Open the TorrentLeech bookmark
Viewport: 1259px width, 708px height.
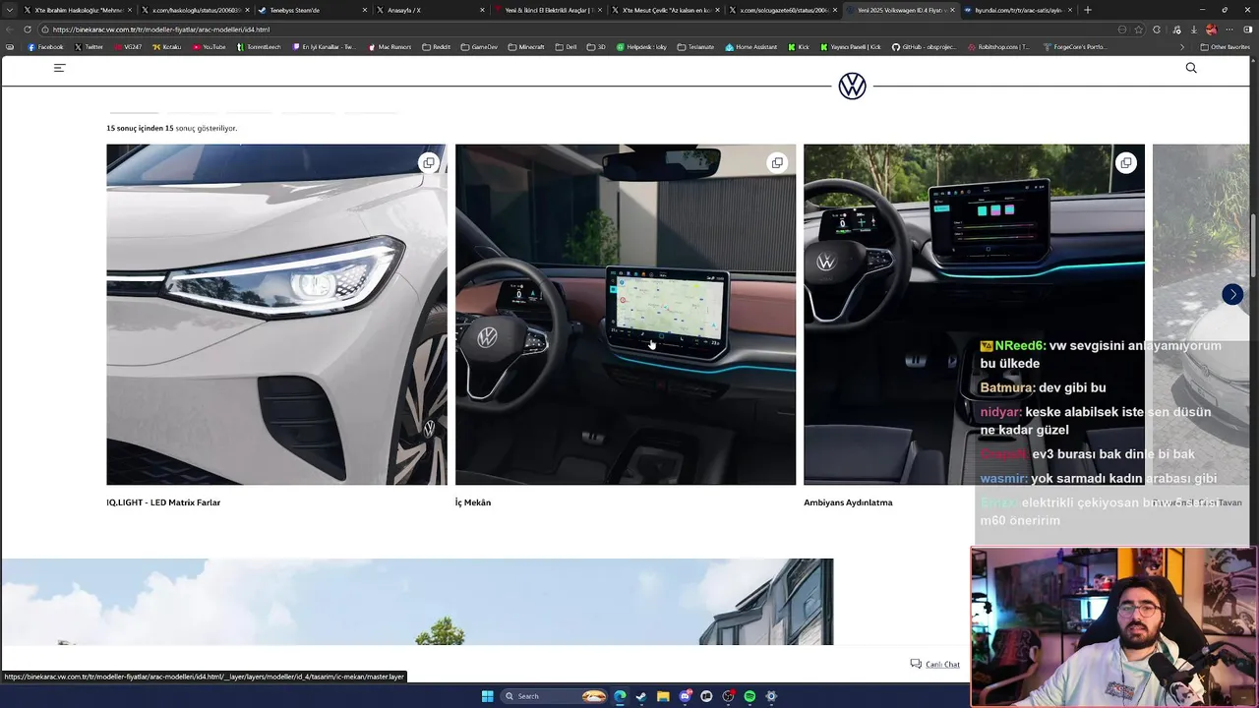click(x=259, y=46)
